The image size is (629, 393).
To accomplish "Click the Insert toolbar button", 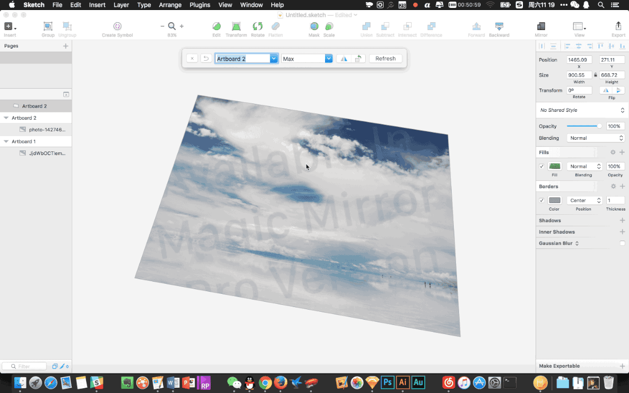I will pos(9,26).
